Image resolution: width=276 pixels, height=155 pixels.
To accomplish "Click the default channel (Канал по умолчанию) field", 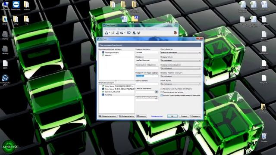I will pyautogui.click(x=145, y=92).
